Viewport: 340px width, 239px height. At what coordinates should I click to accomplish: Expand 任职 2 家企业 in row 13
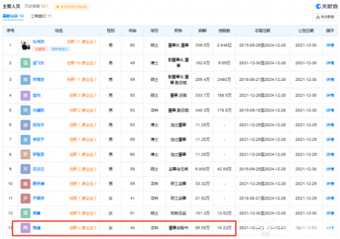83,228
